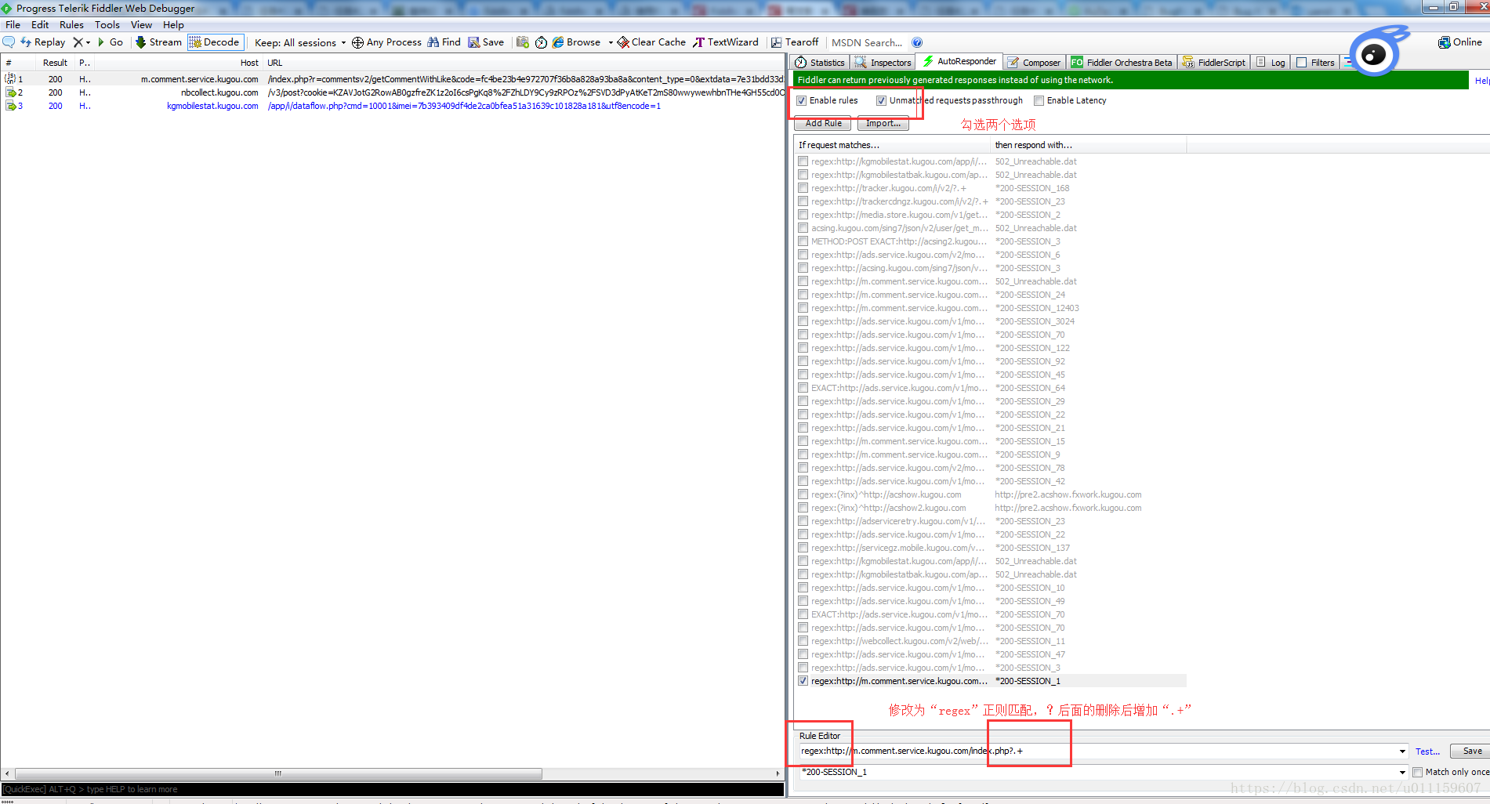Viewport: 1490px width, 804px height.
Task: Open the Rules menu
Action: [x=71, y=25]
